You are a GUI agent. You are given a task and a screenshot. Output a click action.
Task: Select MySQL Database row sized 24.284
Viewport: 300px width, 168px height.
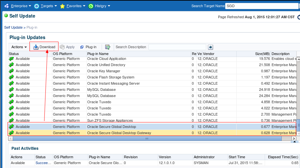point(152,96)
